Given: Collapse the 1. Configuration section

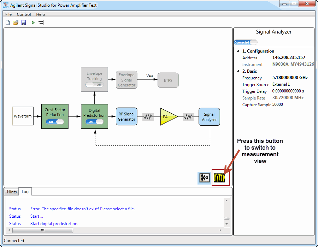Looking at the screenshot, I should (238, 51).
